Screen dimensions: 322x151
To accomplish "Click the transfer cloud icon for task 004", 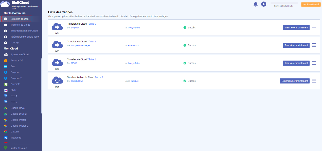I will 57,27.
